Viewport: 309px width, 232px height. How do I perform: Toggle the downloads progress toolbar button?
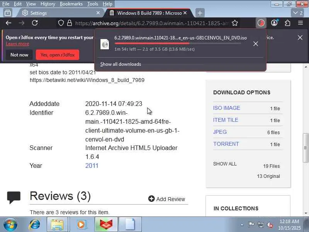261,23
